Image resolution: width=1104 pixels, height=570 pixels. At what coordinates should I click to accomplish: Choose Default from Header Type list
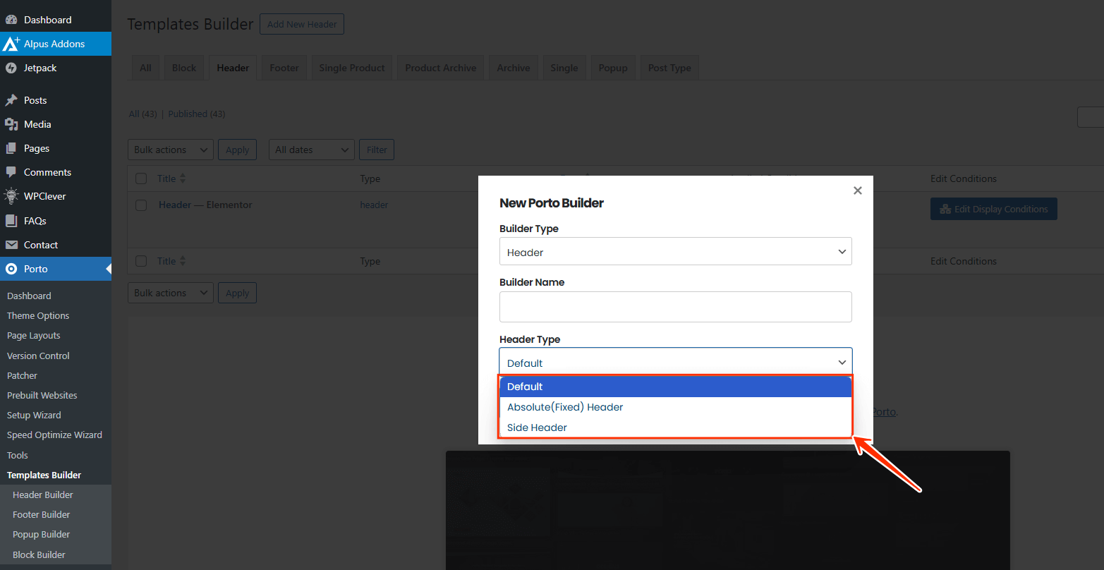[676, 387]
